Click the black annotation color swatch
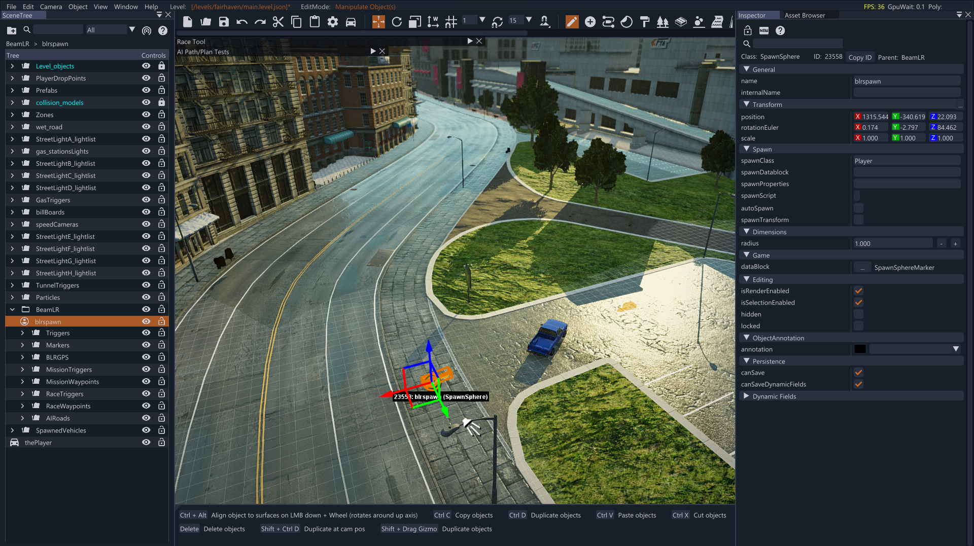 [x=860, y=349]
